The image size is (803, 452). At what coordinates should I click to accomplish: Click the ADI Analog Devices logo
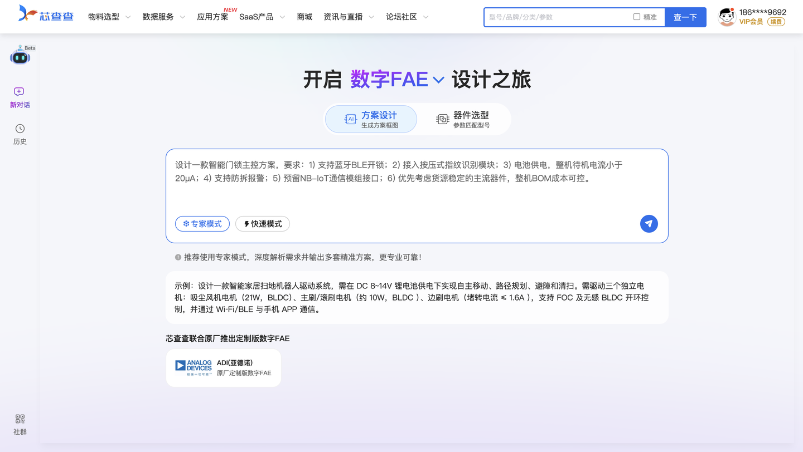tap(194, 367)
